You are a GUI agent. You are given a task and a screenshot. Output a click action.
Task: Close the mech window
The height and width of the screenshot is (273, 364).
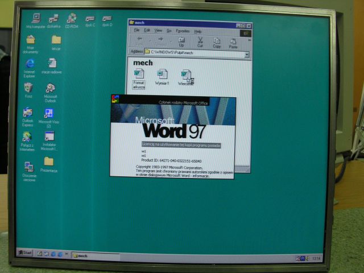[x=249, y=26]
